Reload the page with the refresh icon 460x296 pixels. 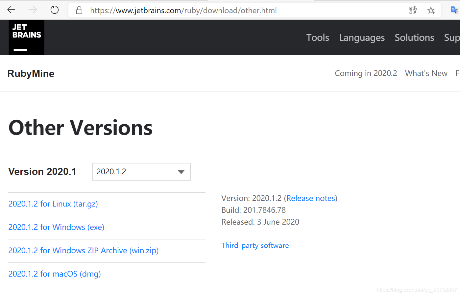click(55, 10)
